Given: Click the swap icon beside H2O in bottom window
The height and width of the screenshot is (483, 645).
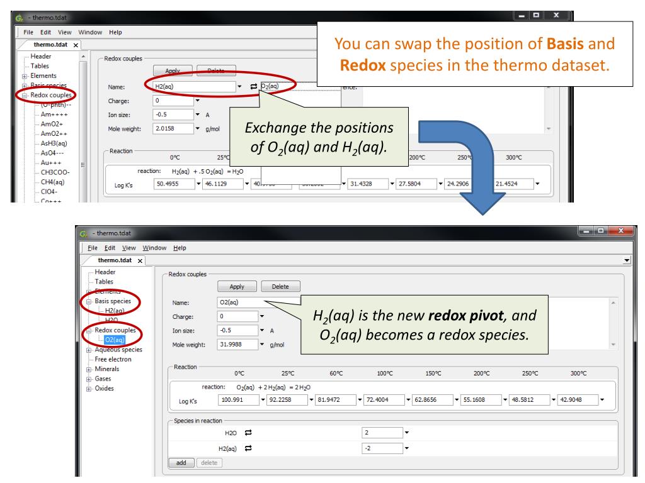Looking at the screenshot, I should tap(248, 433).
